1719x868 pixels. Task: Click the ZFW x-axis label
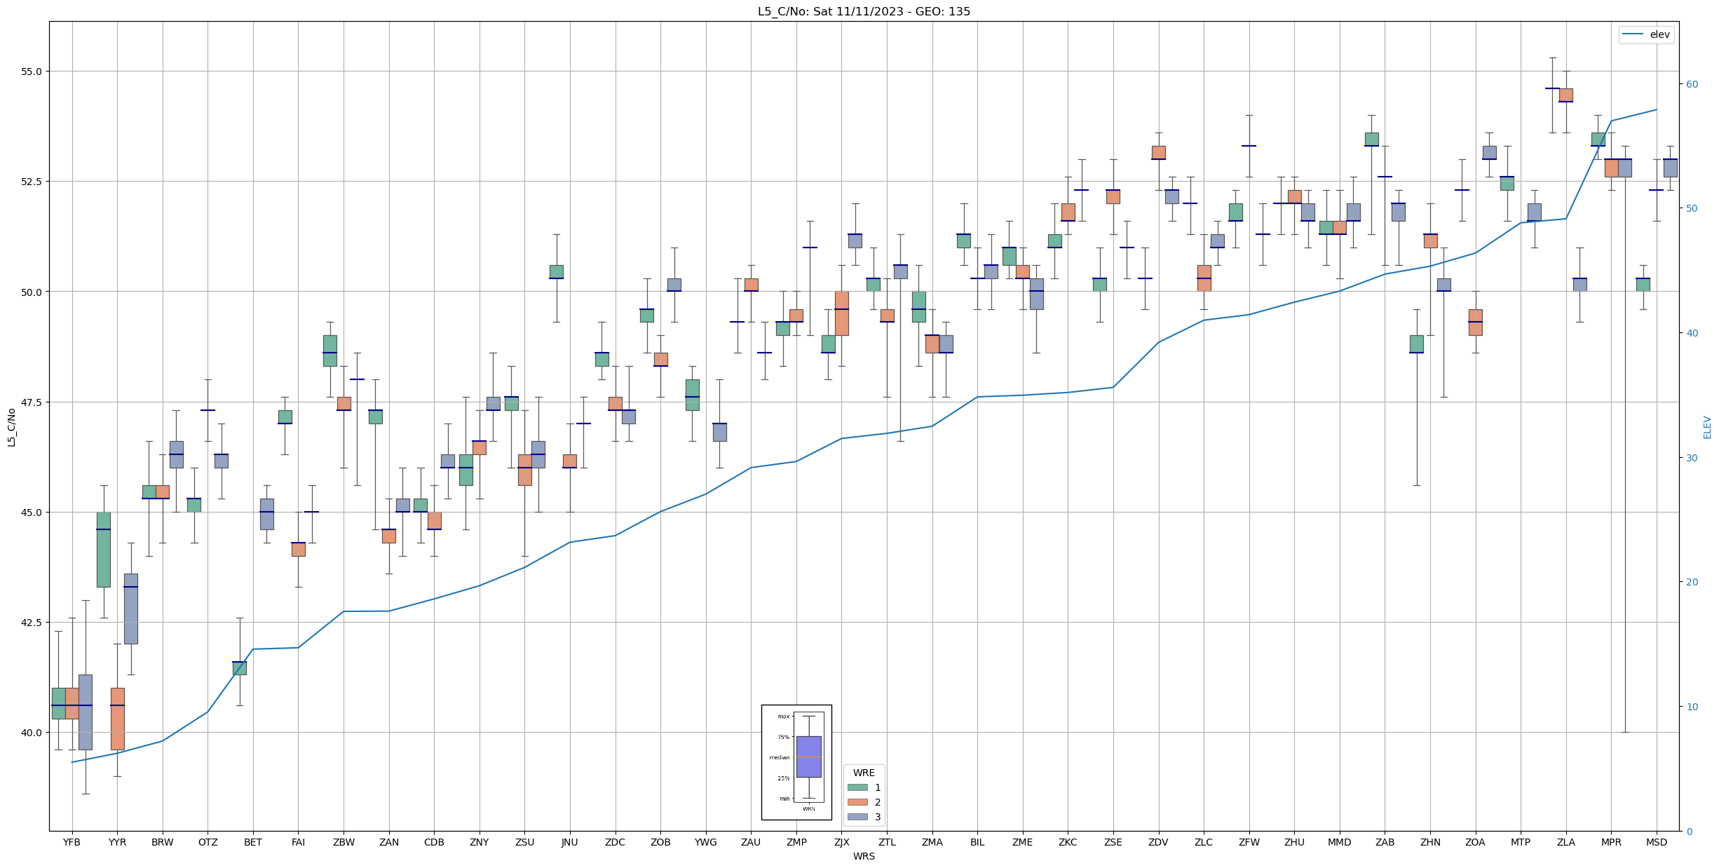pos(1249,842)
